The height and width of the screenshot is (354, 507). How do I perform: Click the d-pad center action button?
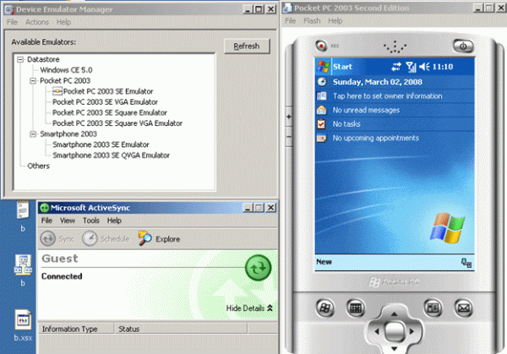coord(394,331)
